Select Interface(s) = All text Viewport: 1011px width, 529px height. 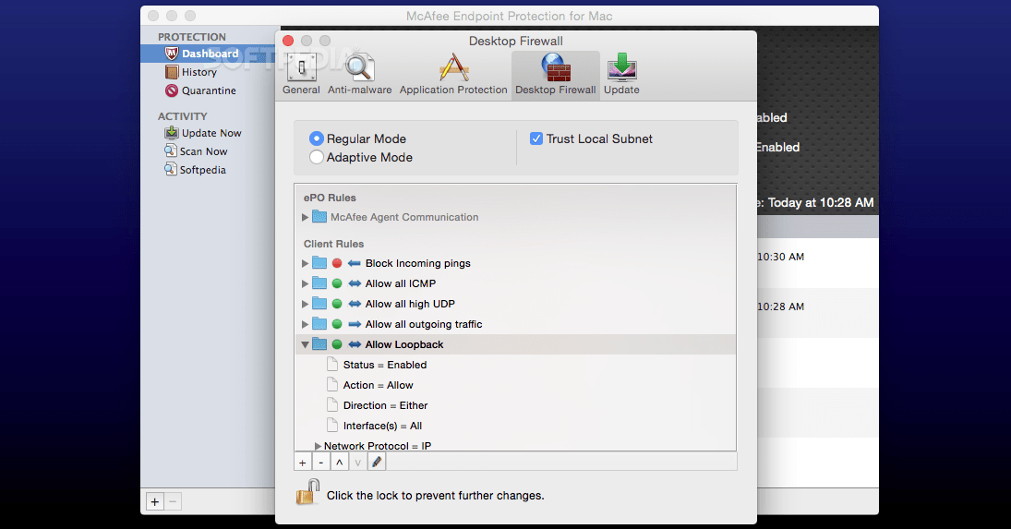pos(382,426)
